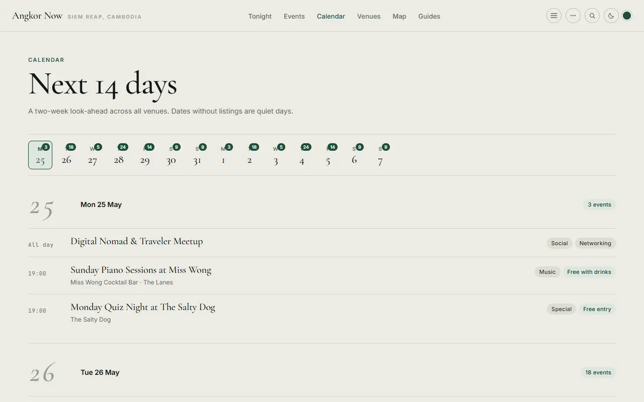Click the 'SIEM REAP, CAMBODIA' location text

coord(105,17)
